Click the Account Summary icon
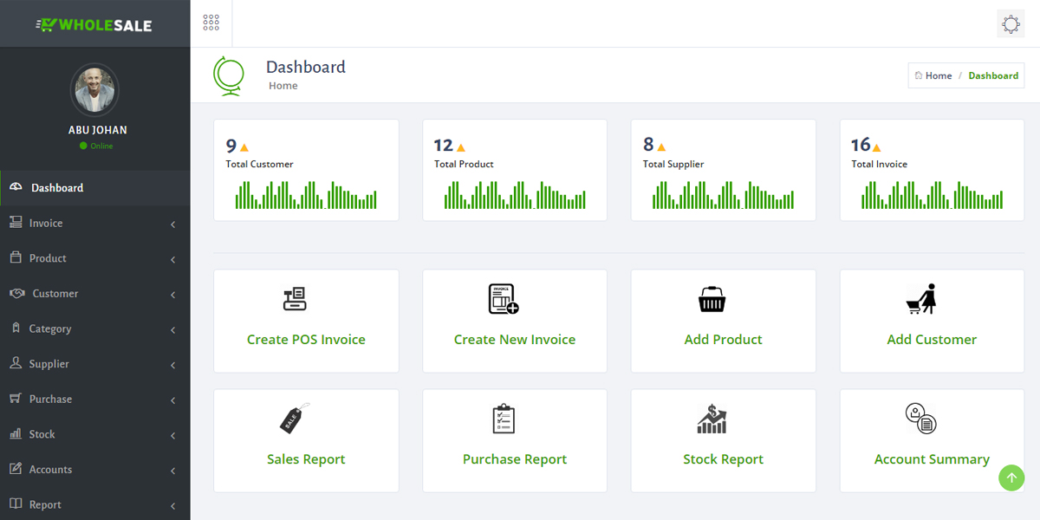The width and height of the screenshot is (1040, 520). tap(921, 419)
